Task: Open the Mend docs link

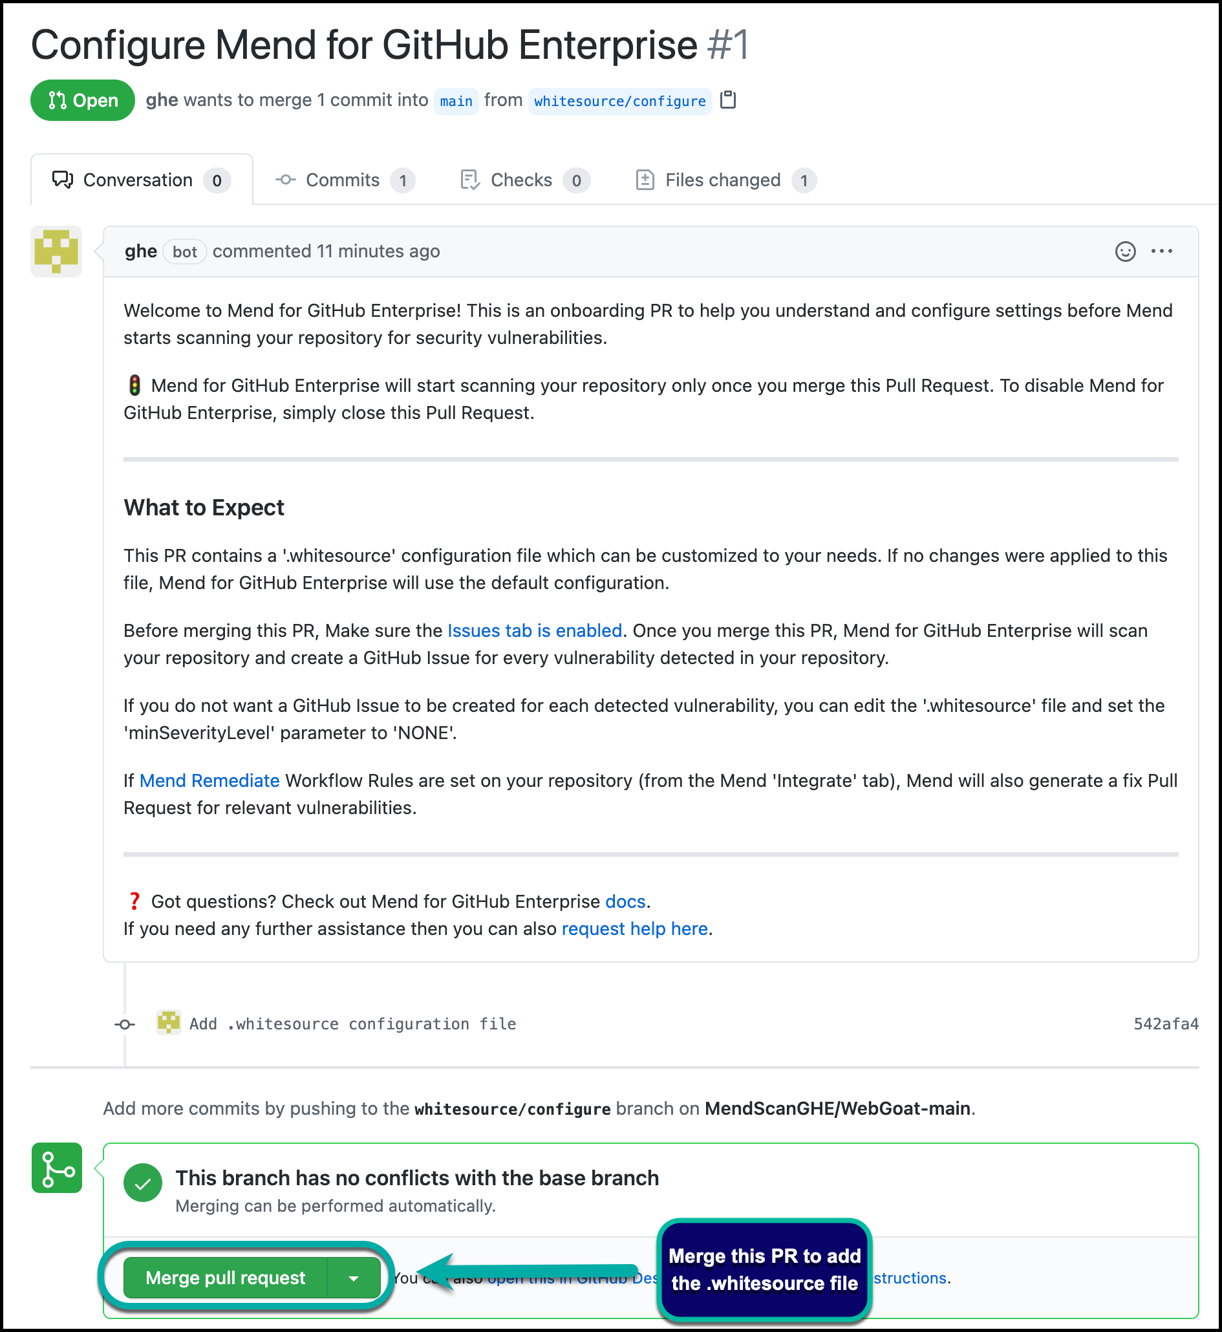Action: coord(625,901)
